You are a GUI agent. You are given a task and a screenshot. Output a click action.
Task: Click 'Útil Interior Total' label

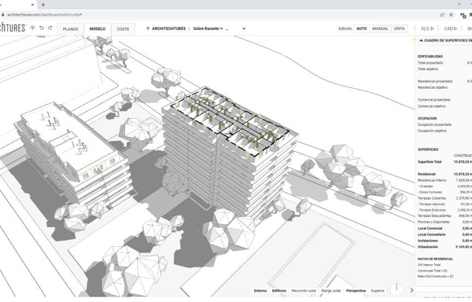point(429,265)
